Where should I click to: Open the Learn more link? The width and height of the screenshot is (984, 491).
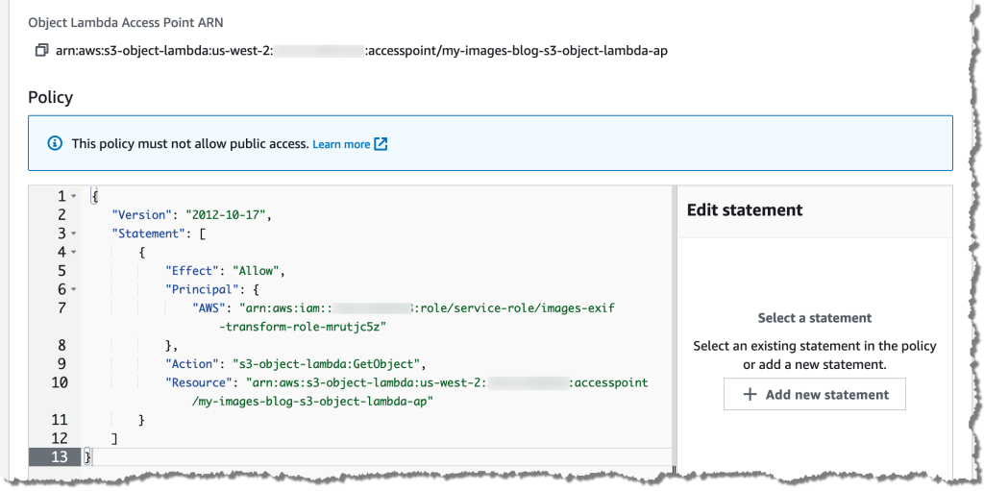coord(341,144)
